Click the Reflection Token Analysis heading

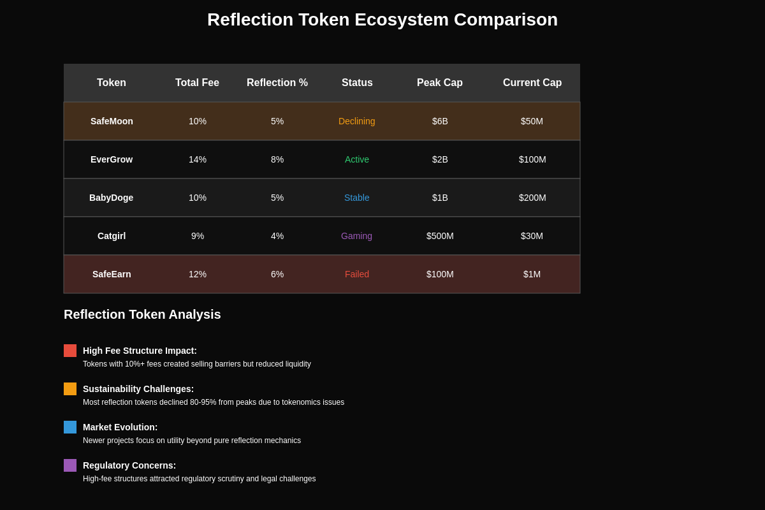[x=142, y=314]
